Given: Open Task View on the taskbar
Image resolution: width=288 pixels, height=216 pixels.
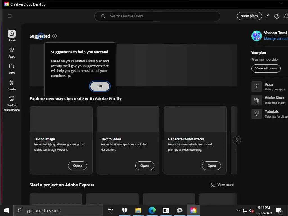Looking at the screenshot, I should [x=110, y=210].
